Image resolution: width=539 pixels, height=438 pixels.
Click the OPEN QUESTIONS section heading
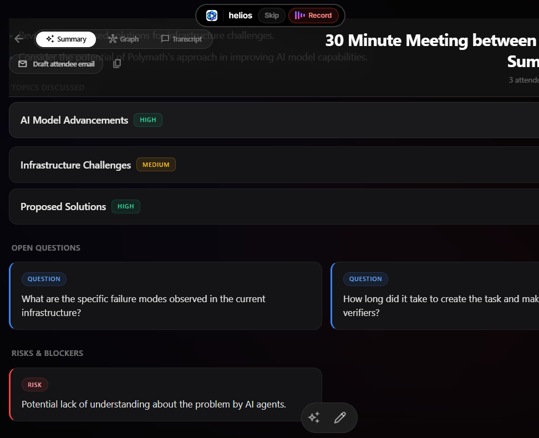coord(45,248)
